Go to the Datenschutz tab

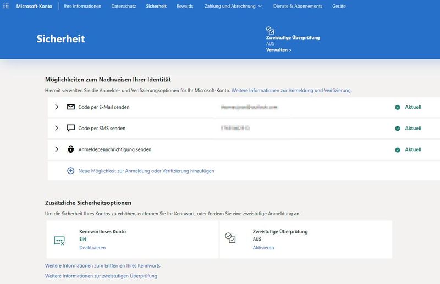click(x=123, y=6)
